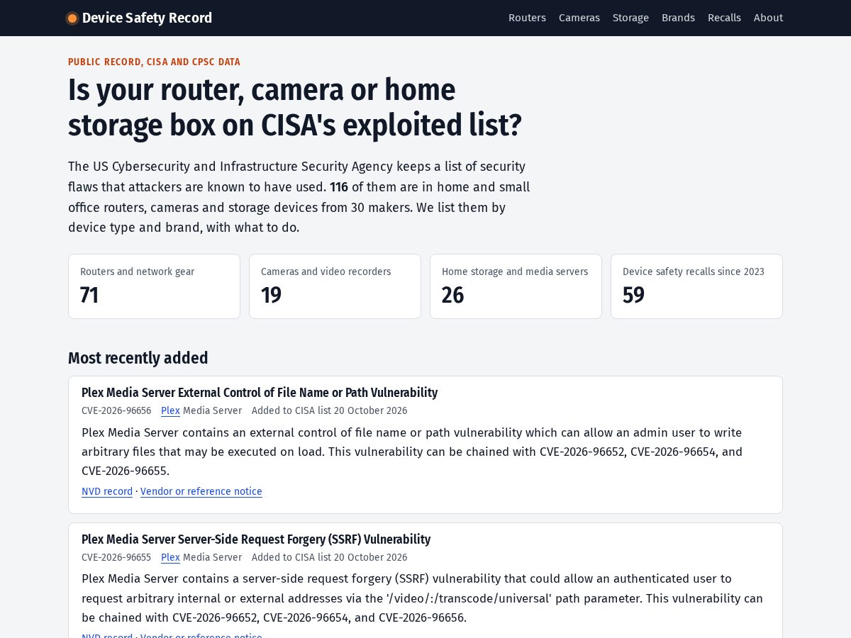851x638 pixels.
Task: Go to the Routers nav item
Action: click(x=527, y=18)
